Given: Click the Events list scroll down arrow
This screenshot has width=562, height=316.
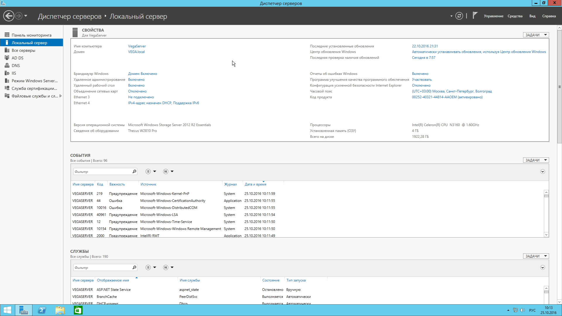Looking at the screenshot, I should pyautogui.click(x=546, y=235).
